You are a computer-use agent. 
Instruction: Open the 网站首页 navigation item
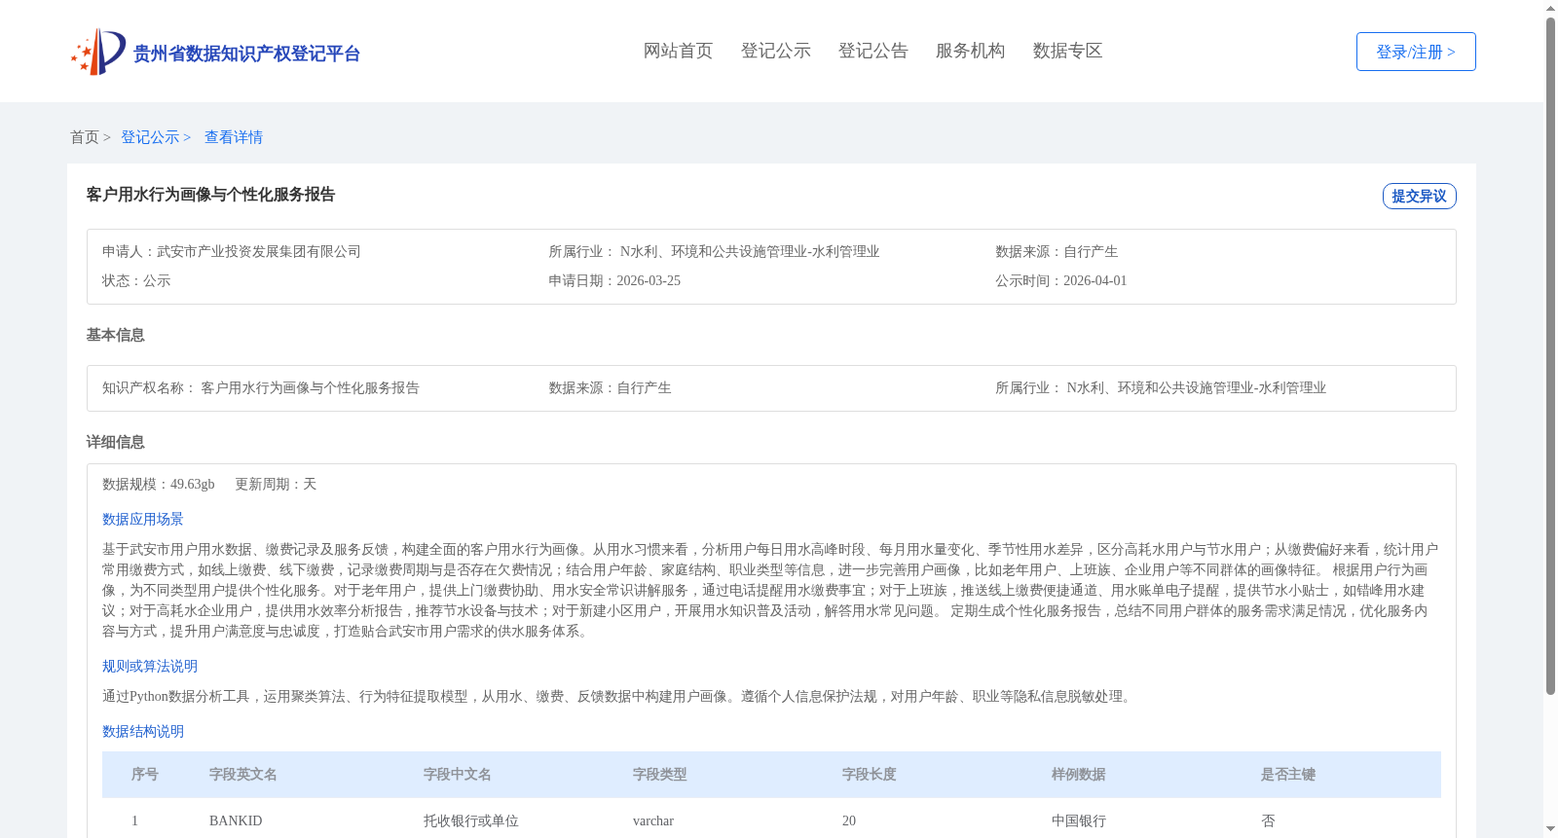click(678, 51)
